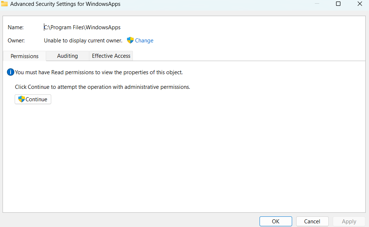Click the Cancel button
This screenshot has height=227, width=369.
pyautogui.click(x=312, y=222)
